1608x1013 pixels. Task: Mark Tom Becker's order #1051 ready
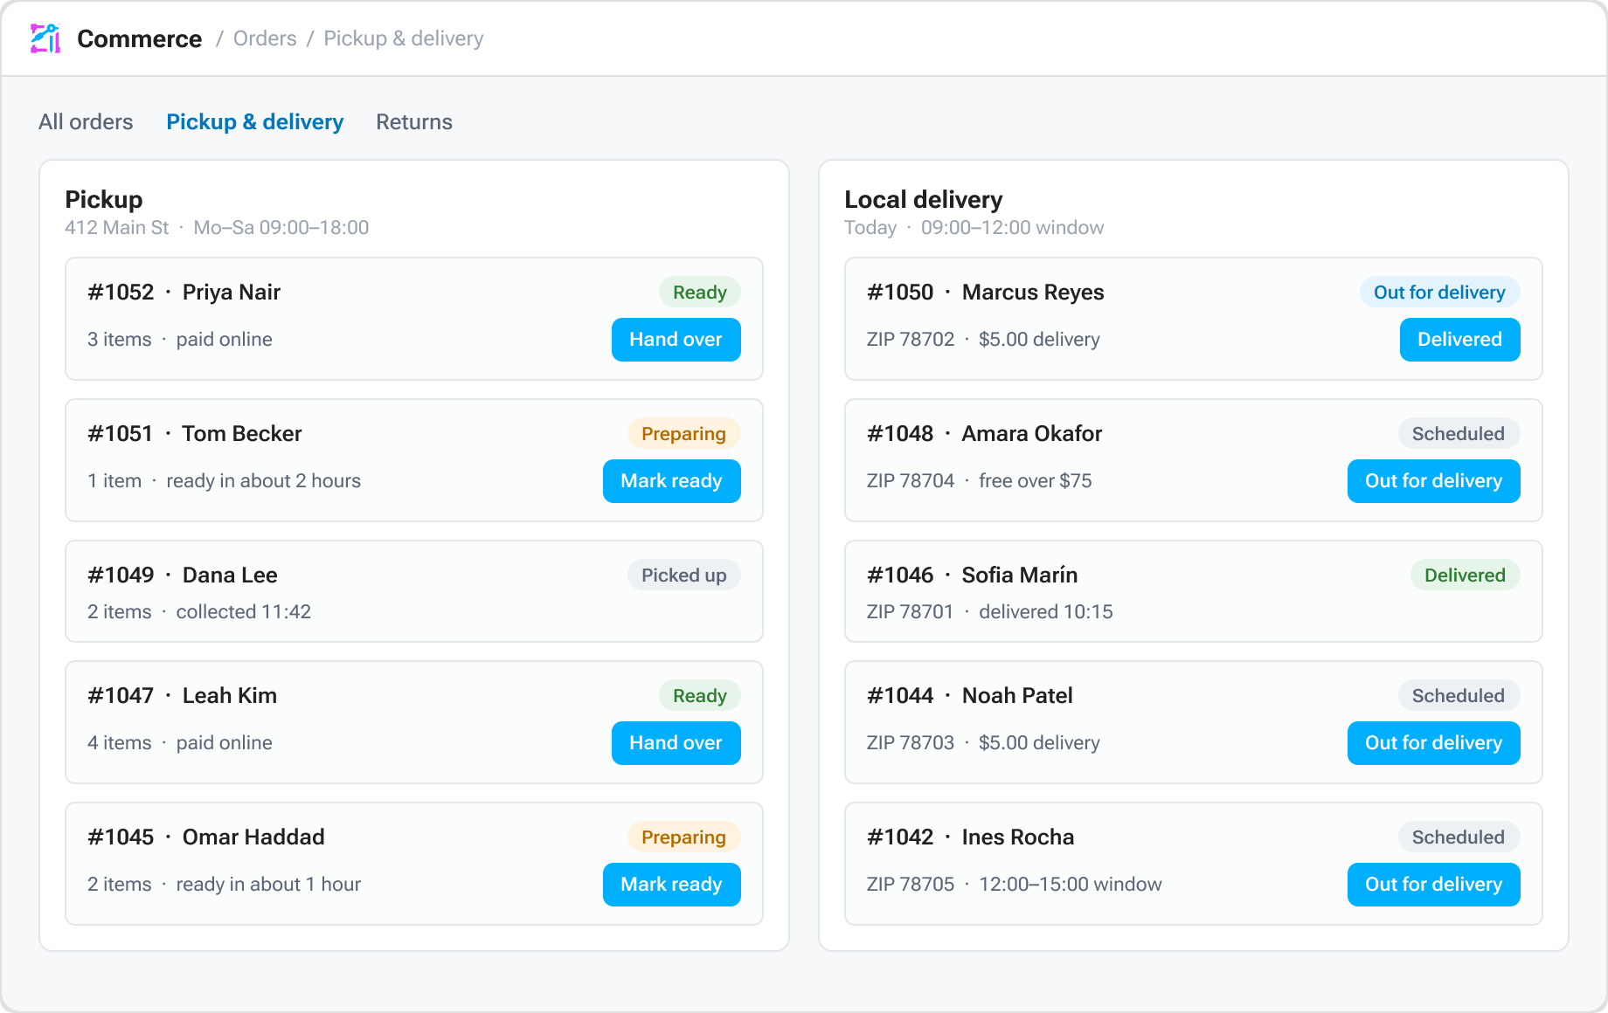coord(672,481)
